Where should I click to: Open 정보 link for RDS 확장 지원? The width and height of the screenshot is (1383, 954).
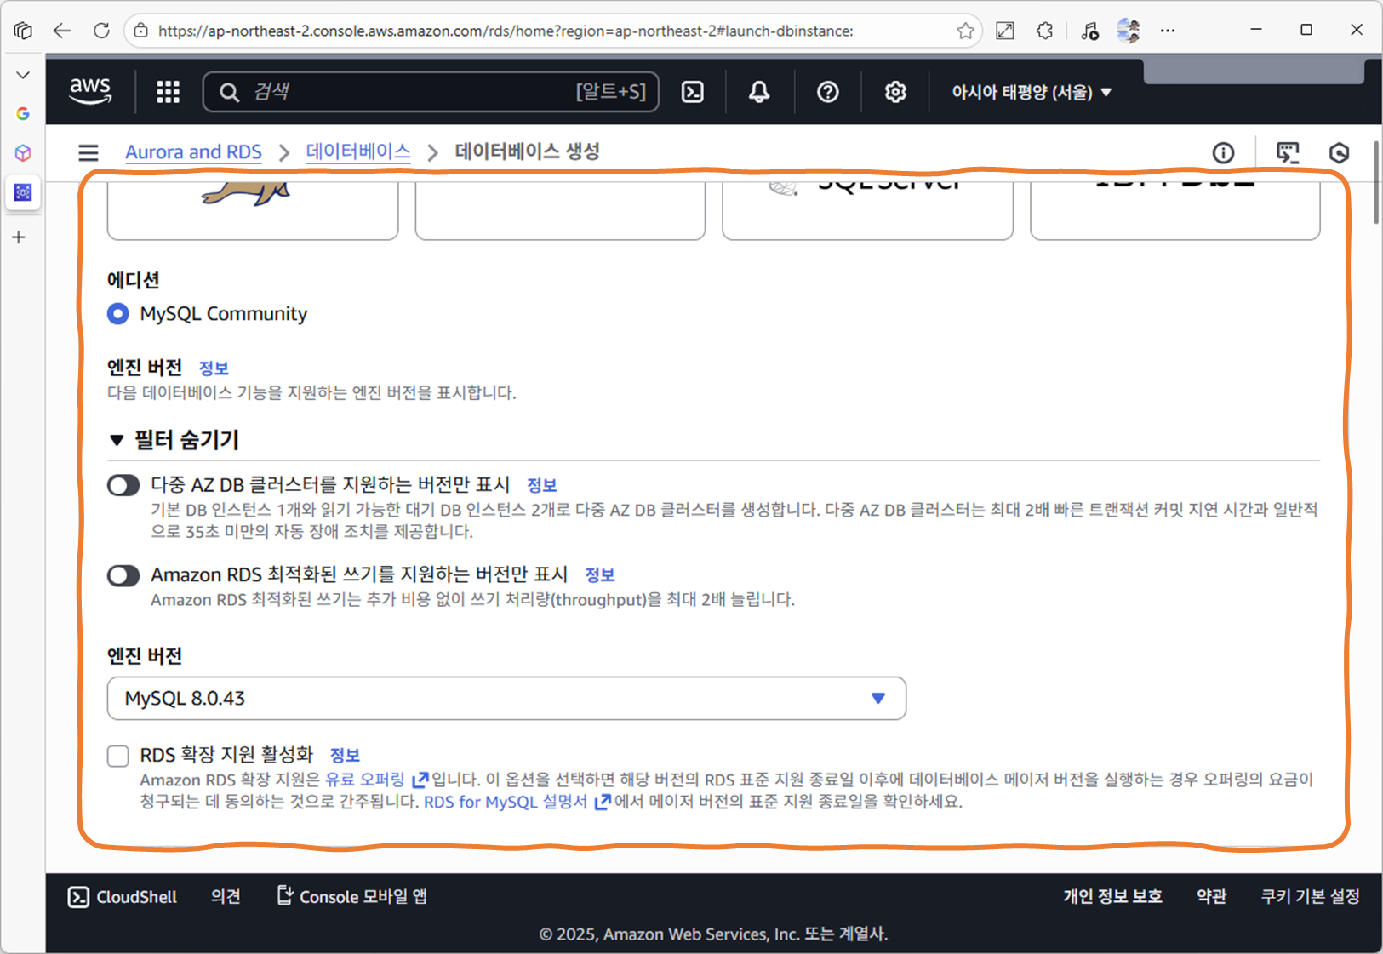click(345, 755)
